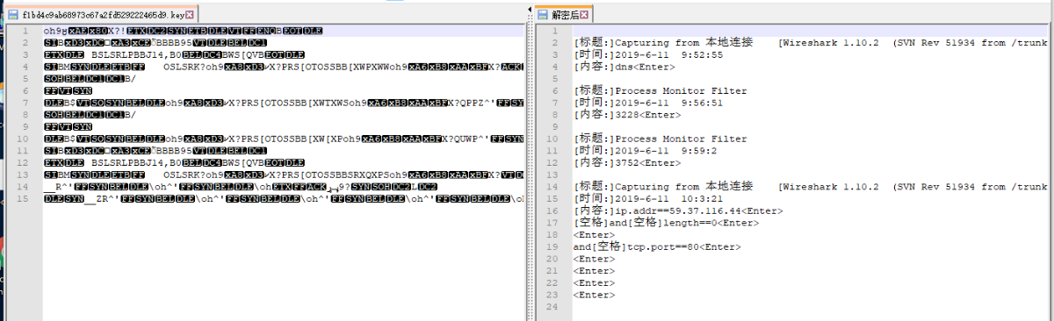1054x321 pixels.
Task: Click [标题:]Process Monitor Filter on line 6
Action: tap(660, 90)
